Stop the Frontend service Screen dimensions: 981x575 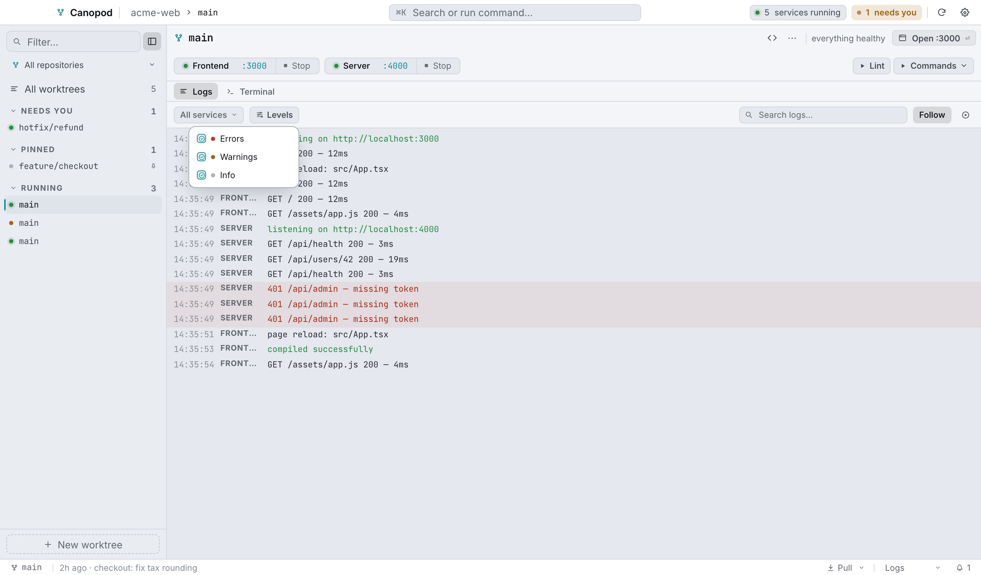point(297,66)
